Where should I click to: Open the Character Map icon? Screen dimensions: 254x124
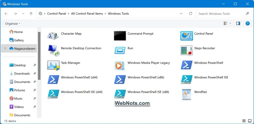click(54, 36)
